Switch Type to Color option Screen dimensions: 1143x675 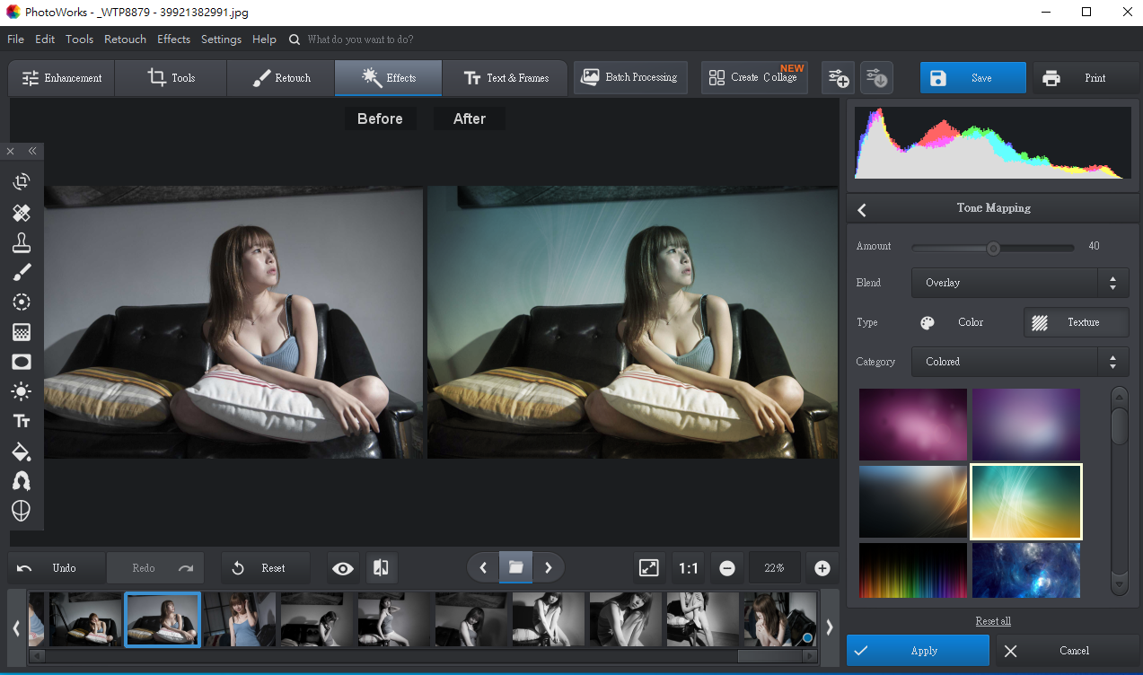[x=953, y=322]
